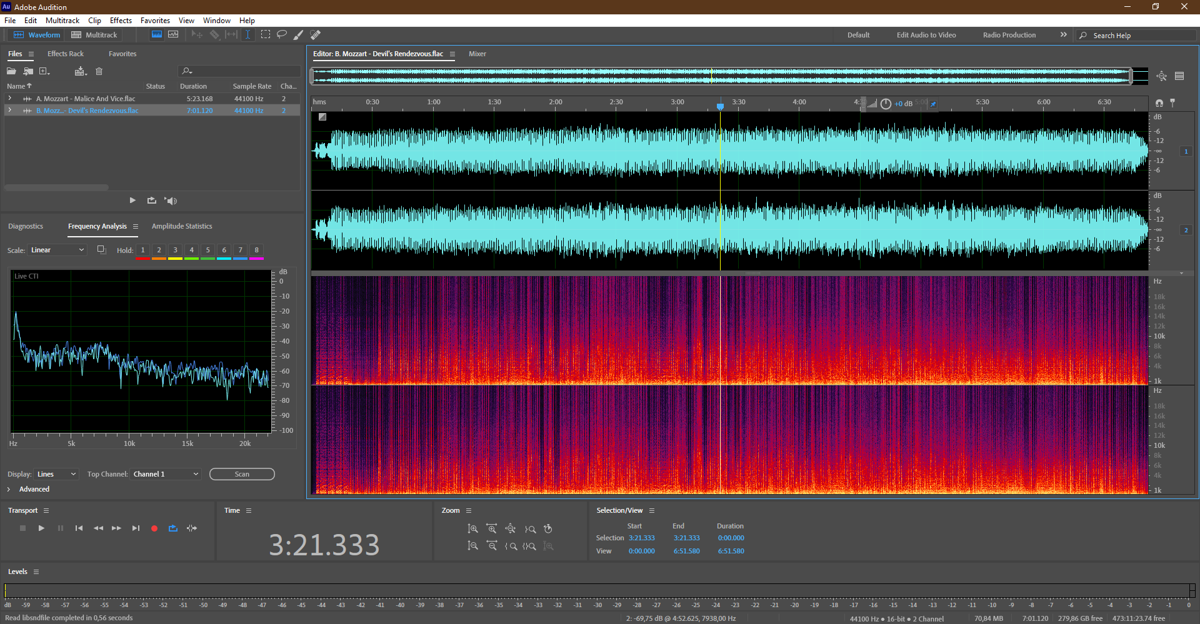Click the Play button in Transport
This screenshot has width=1200, height=624.
tap(41, 528)
